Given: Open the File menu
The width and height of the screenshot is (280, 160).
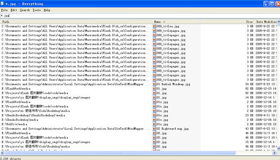Looking at the screenshot, I should [x=4, y=10].
